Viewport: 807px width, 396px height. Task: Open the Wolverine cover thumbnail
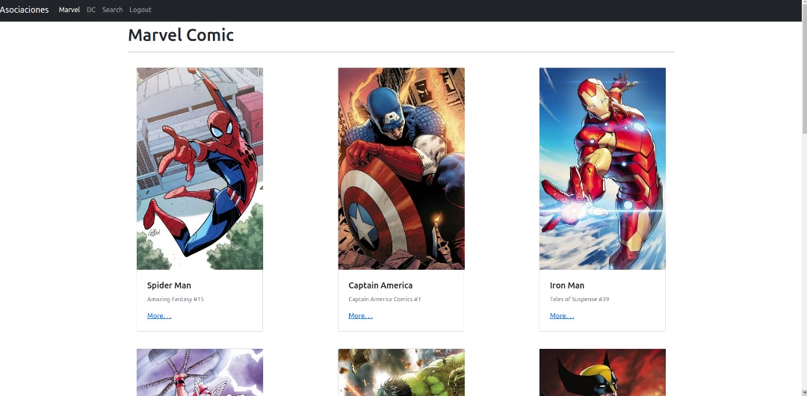pos(602,372)
